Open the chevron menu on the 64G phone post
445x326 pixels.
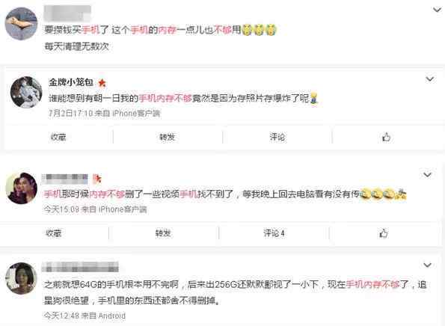(x=427, y=265)
